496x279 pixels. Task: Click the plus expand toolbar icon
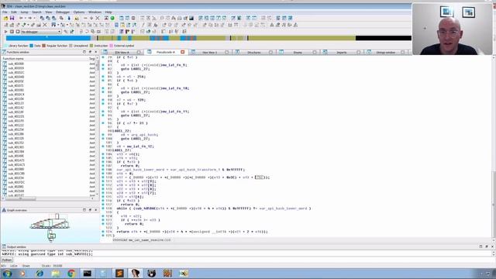click(91, 19)
